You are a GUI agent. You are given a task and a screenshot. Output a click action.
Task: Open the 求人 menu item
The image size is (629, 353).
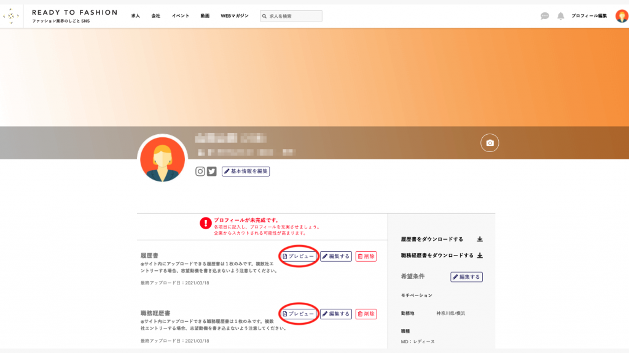(x=136, y=16)
